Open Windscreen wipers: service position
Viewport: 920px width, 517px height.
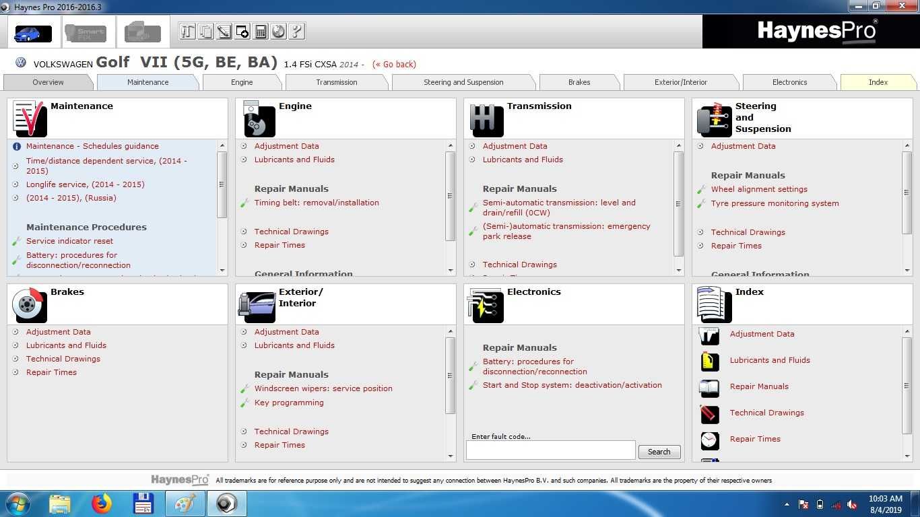(x=323, y=388)
